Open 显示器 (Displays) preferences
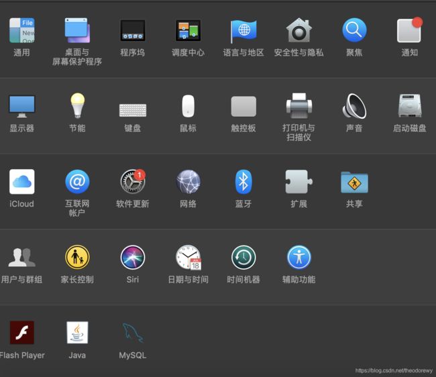Image resolution: width=436 pixels, height=377 pixels. [21, 106]
